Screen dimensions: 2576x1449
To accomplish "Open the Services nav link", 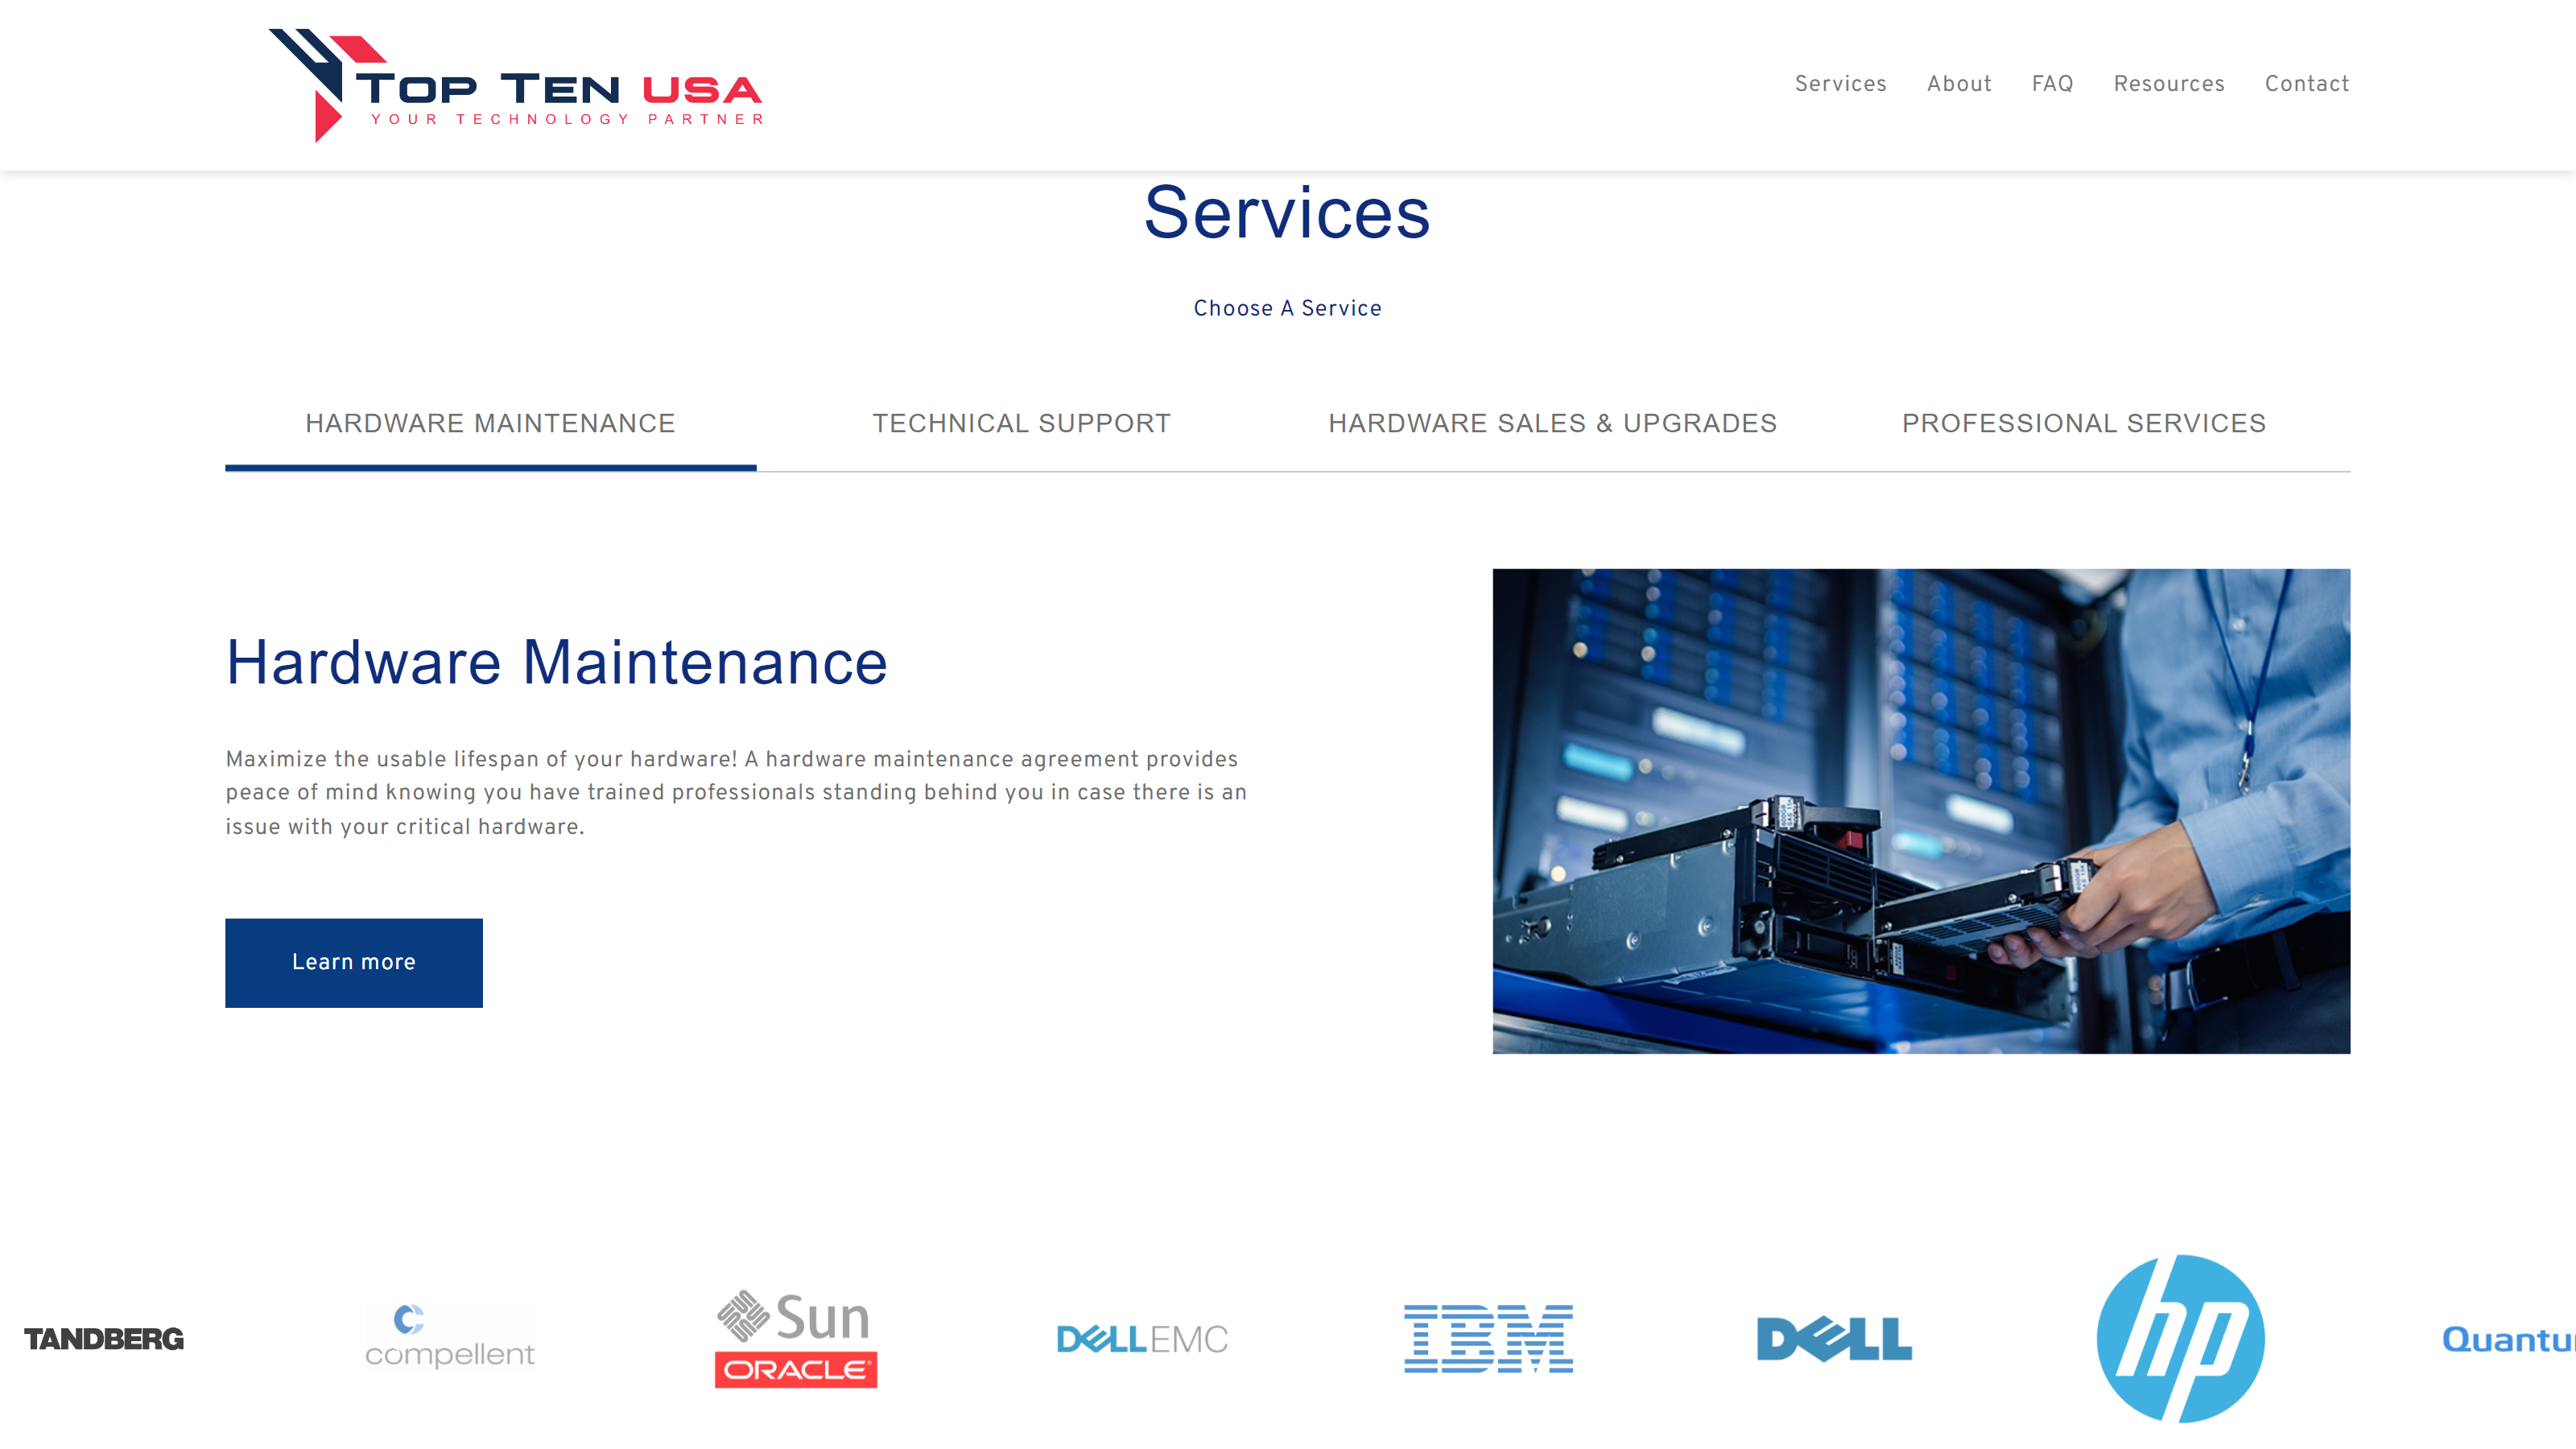I will point(1840,84).
